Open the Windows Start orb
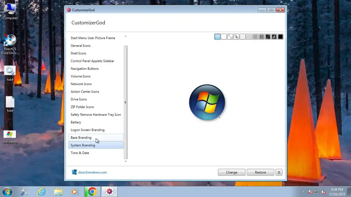 (x=7, y=192)
